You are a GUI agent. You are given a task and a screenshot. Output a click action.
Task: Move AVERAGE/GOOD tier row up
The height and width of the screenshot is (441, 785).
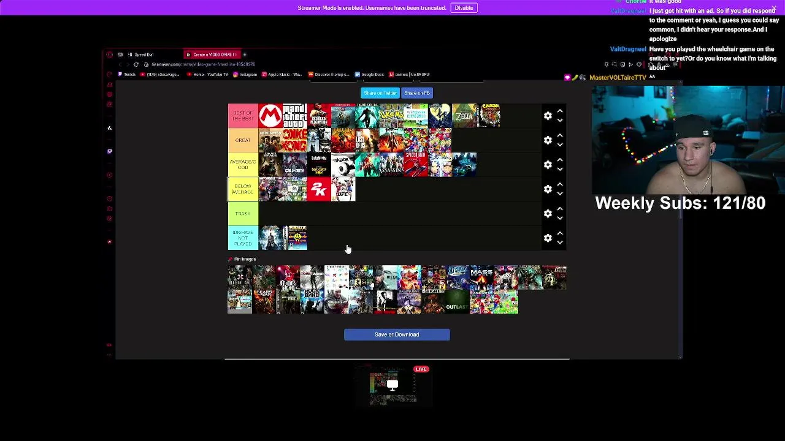click(x=560, y=160)
